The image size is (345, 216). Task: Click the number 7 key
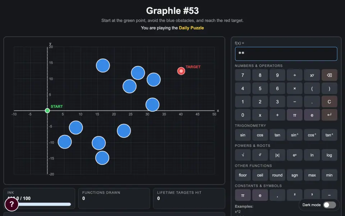[243, 75]
